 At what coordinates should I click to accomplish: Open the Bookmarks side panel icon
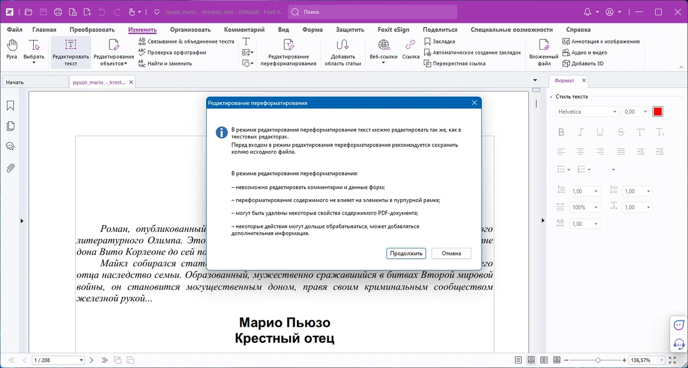[x=10, y=106]
